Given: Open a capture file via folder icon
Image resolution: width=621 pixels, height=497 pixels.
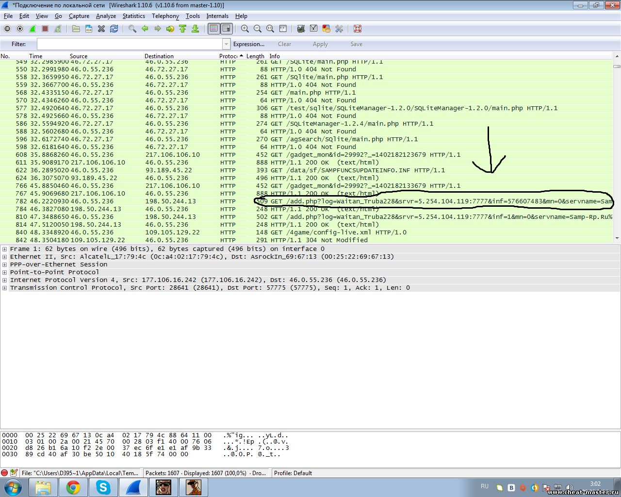Looking at the screenshot, I should coord(76,29).
